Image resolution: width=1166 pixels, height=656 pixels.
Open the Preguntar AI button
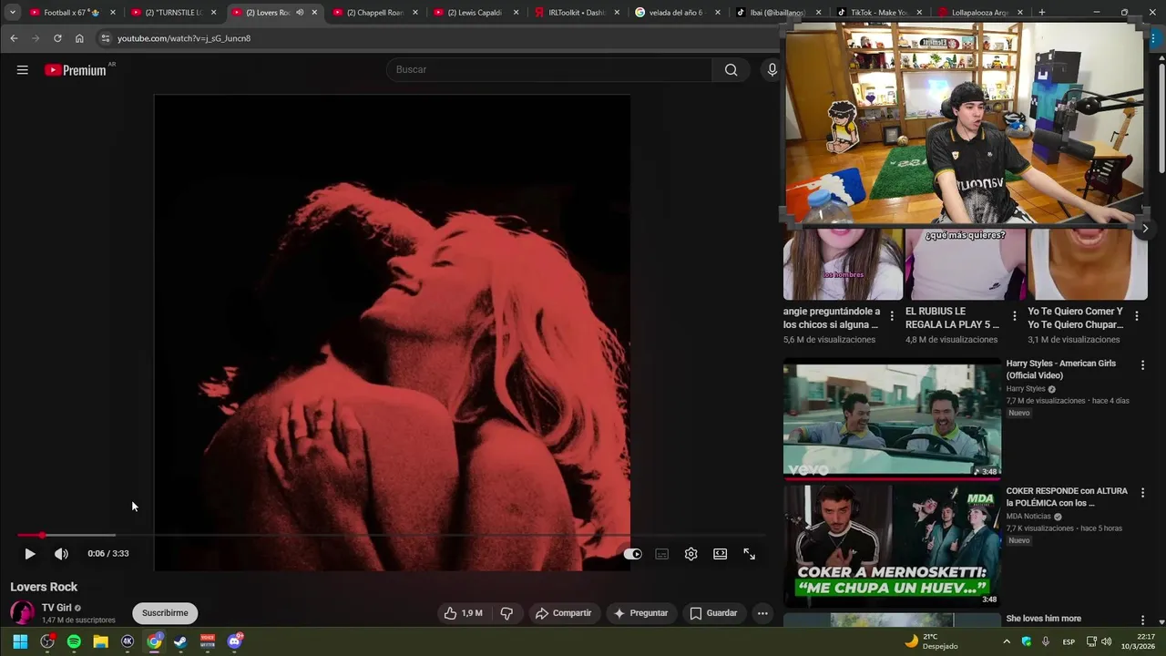point(641,613)
